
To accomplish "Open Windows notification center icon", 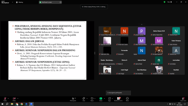I will pyautogui.click(x=185, y=104).
